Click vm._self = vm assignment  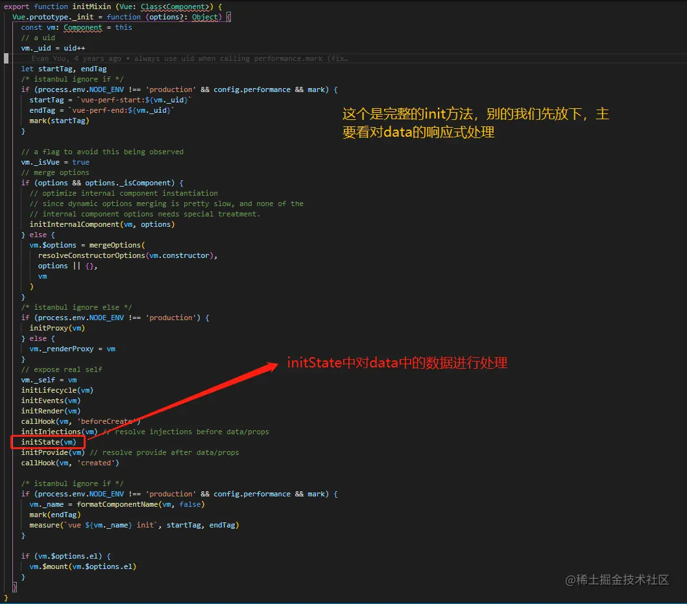point(49,380)
